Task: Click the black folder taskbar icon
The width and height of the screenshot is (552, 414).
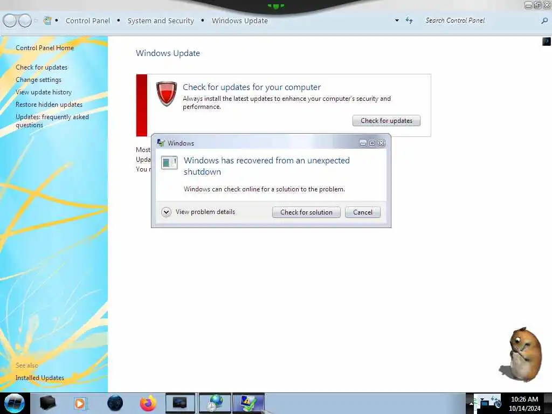Action: pyautogui.click(x=47, y=403)
